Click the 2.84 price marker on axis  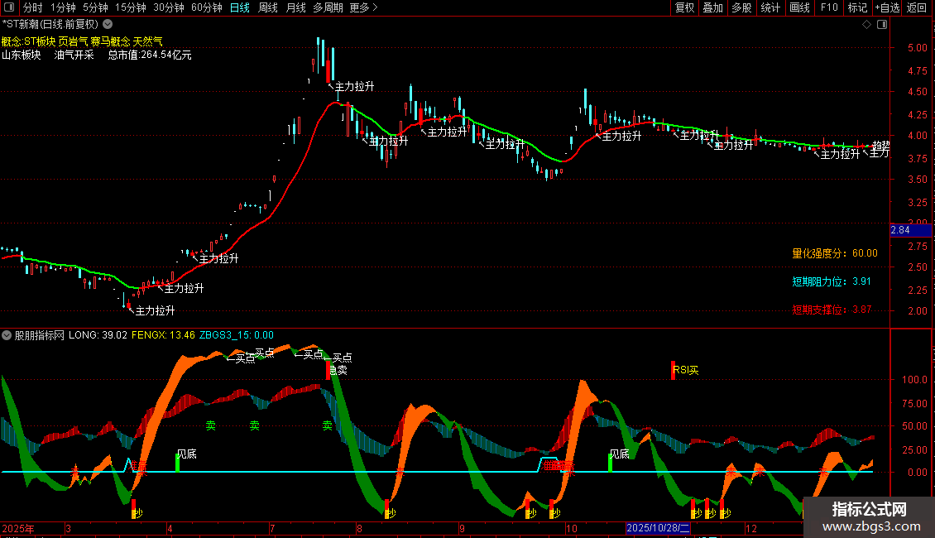pos(910,230)
